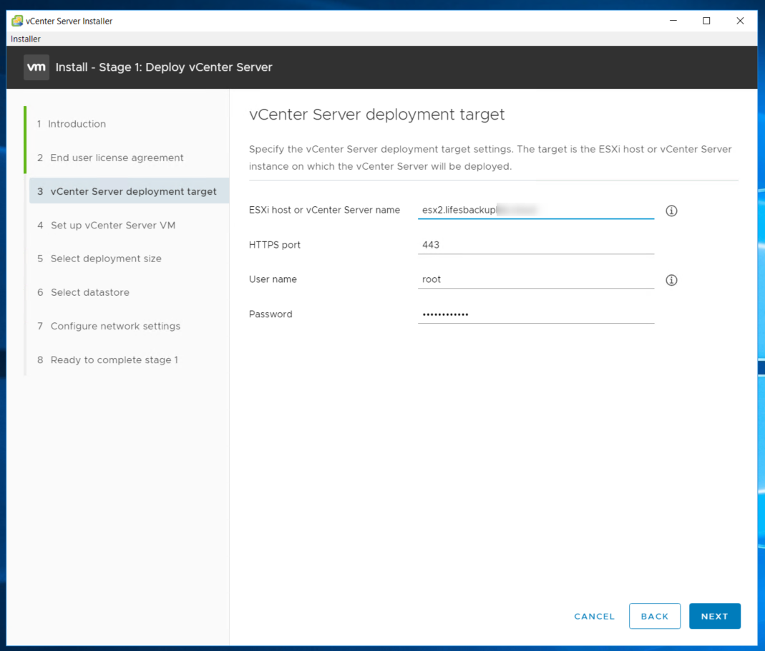Choose the Select datastore step
Viewport: 765px width, 651px height.
(89, 292)
